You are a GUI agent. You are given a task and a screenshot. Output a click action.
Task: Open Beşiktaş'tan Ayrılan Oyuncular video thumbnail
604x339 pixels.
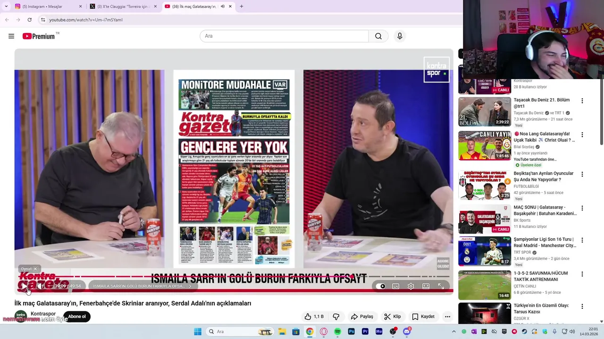tap(485, 185)
